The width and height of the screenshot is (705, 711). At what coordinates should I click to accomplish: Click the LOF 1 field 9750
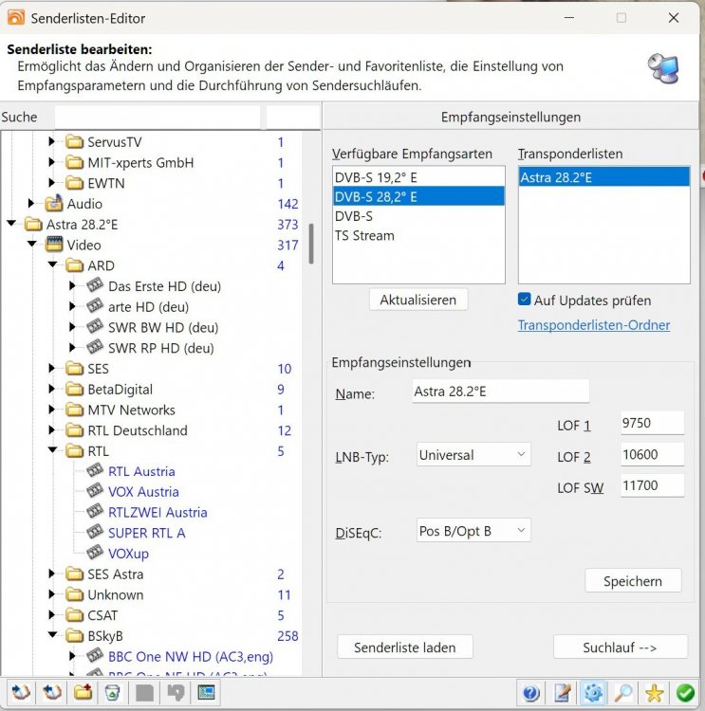click(x=653, y=423)
